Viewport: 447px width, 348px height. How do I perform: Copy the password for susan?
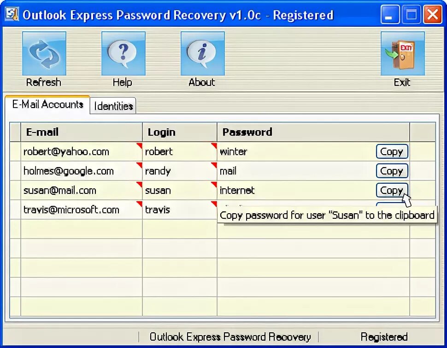[392, 191]
